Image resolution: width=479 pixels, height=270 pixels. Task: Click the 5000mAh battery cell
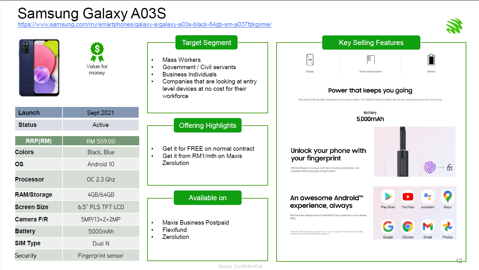[101, 231]
